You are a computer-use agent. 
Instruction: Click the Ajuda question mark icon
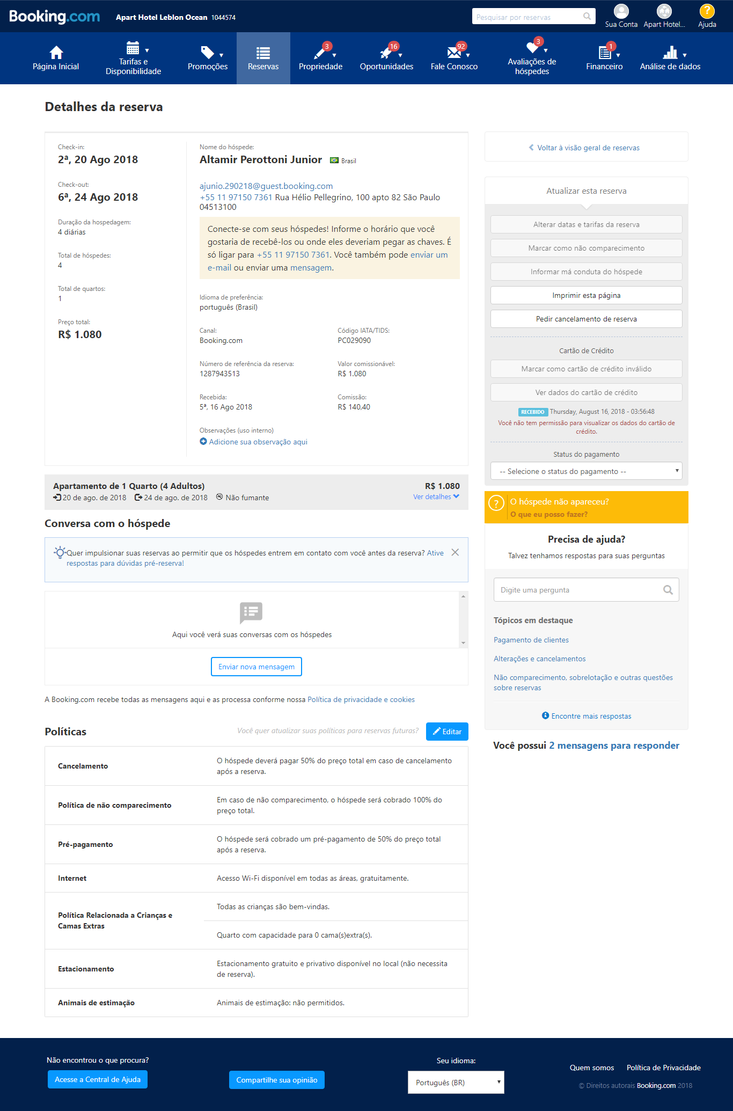(707, 11)
